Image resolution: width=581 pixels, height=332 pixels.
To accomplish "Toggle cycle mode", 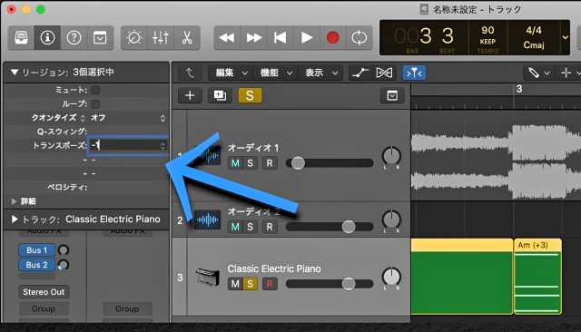I will pyautogui.click(x=359, y=37).
